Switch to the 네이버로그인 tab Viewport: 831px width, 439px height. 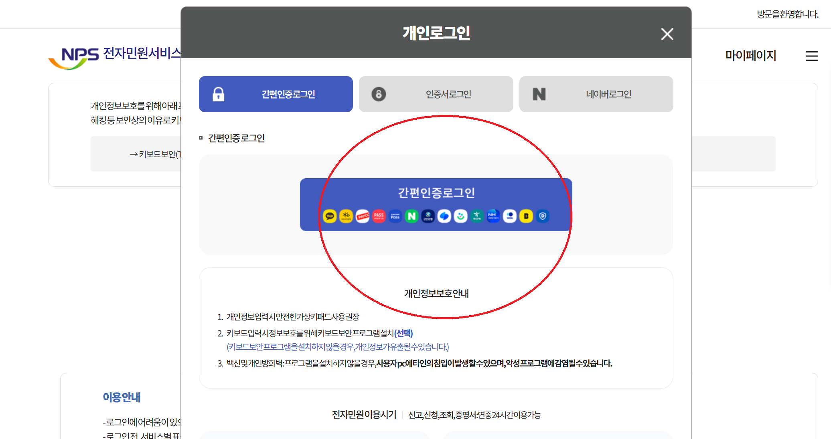[596, 94]
